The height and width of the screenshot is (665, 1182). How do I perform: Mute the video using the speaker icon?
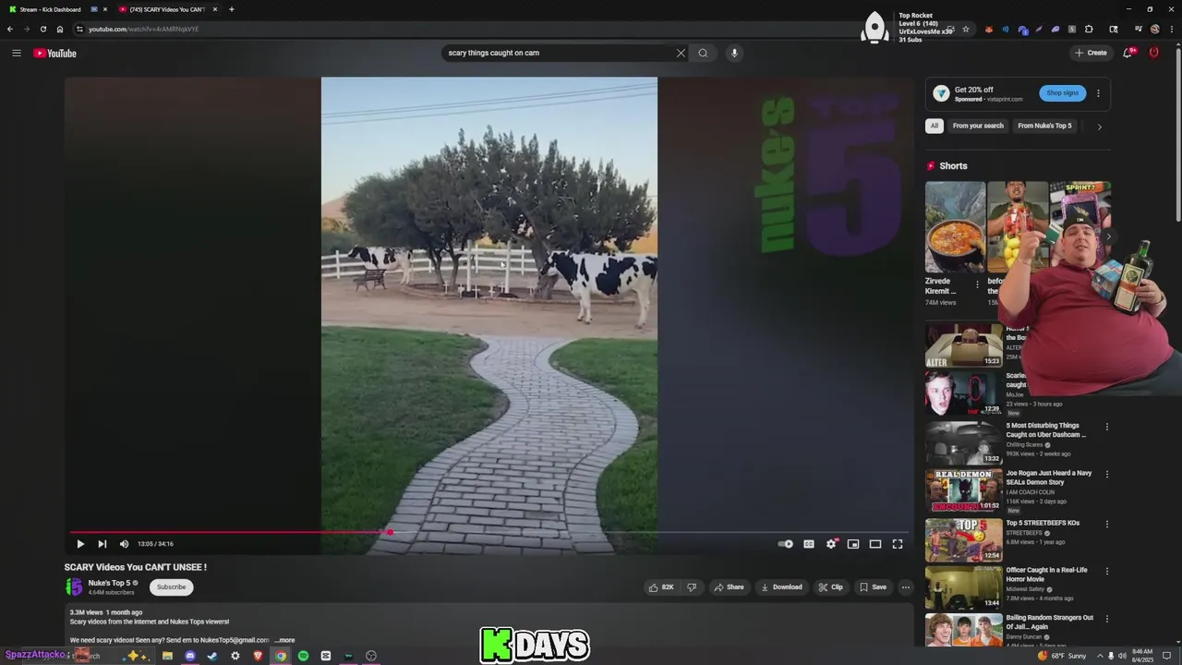(x=124, y=544)
